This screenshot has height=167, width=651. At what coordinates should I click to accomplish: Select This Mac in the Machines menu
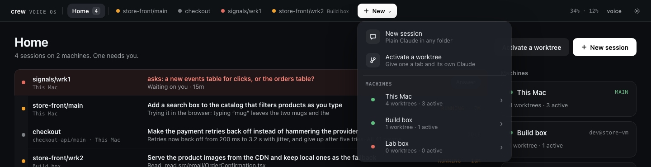[434, 100]
